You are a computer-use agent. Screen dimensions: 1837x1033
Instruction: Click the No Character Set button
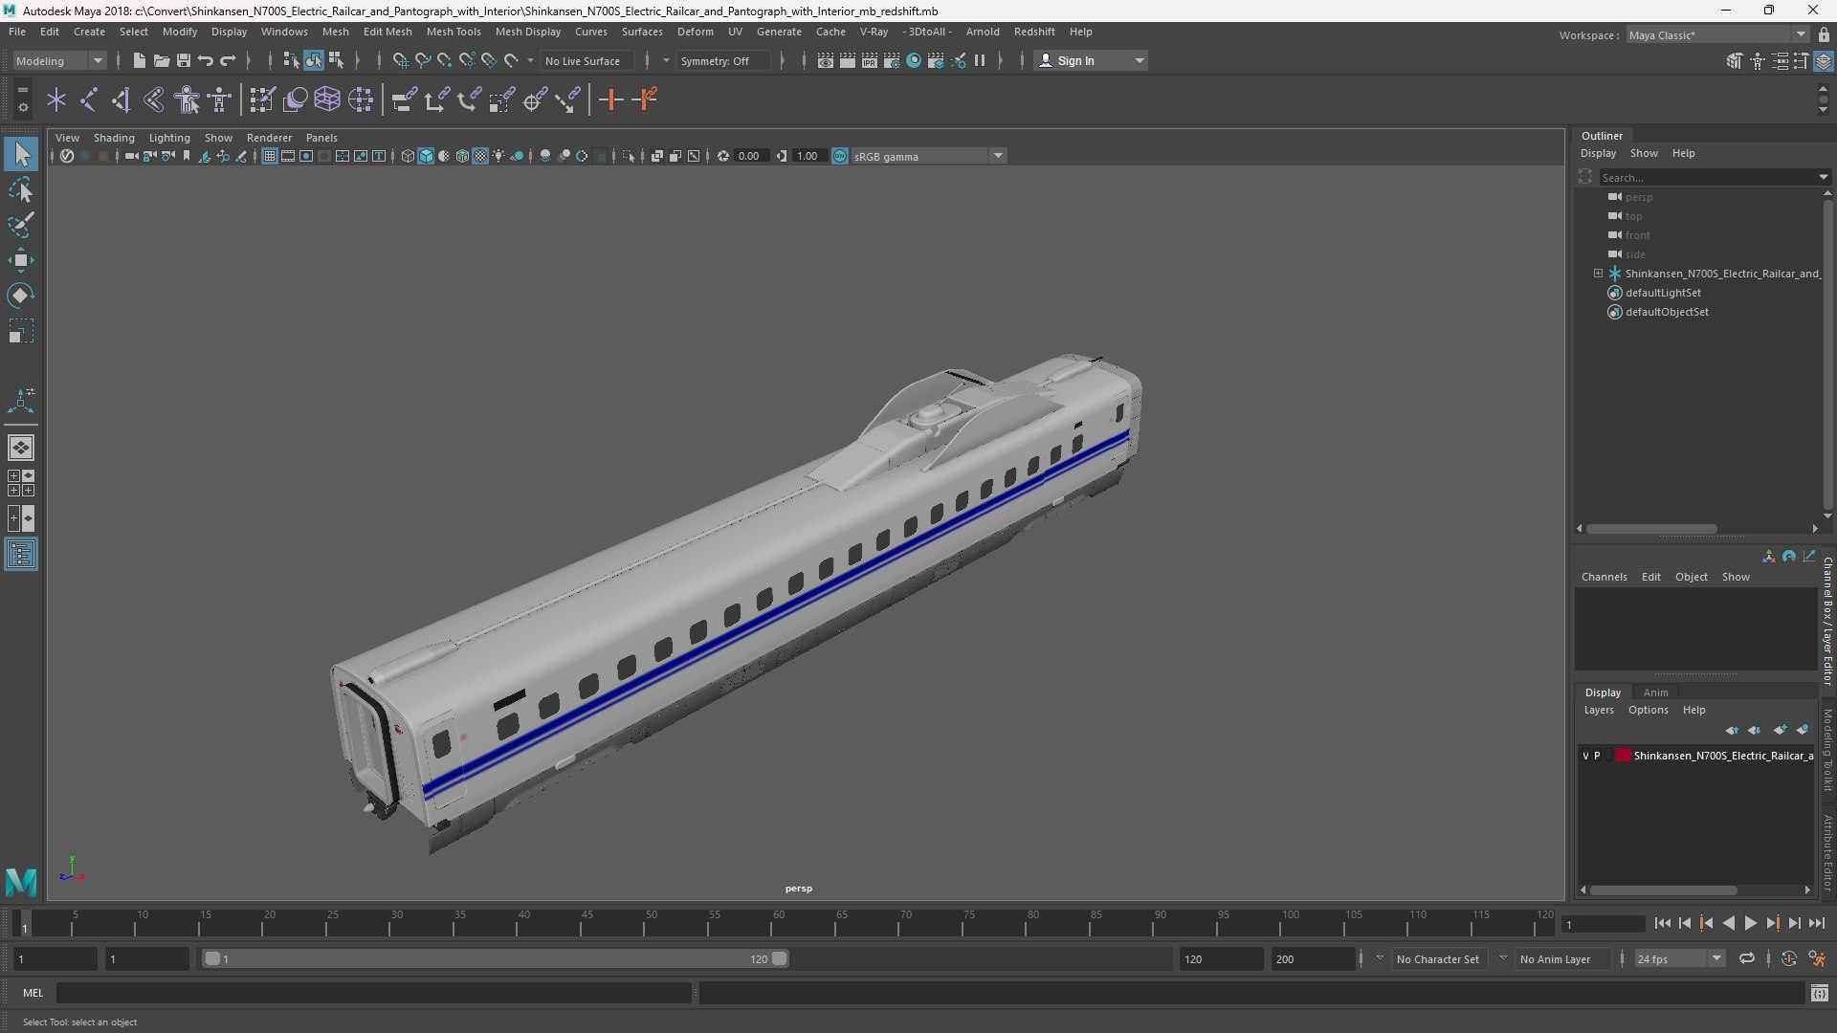[1437, 958]
